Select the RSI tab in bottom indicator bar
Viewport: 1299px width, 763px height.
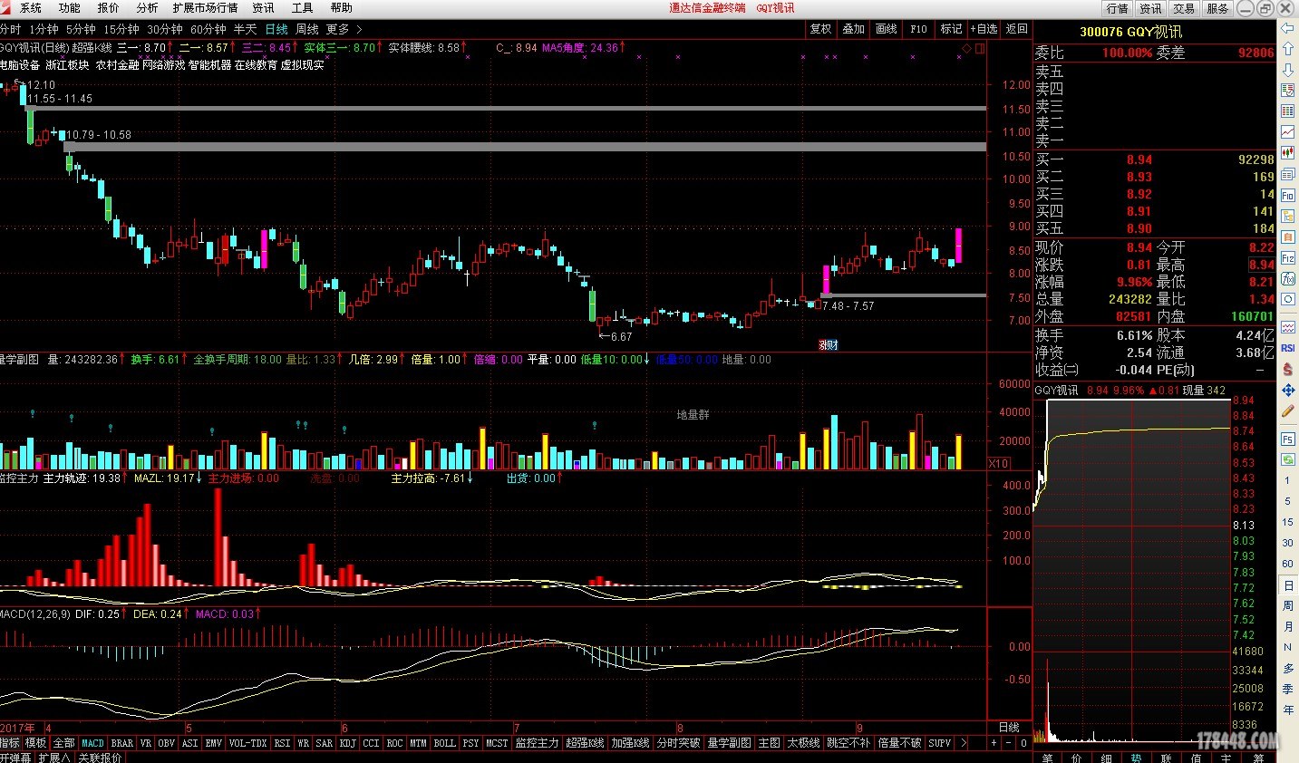(282, 743)
